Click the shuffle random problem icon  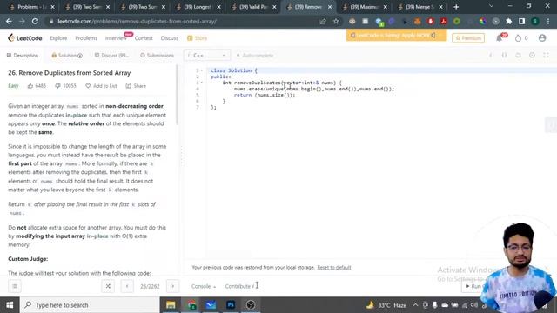pos(108,286)
